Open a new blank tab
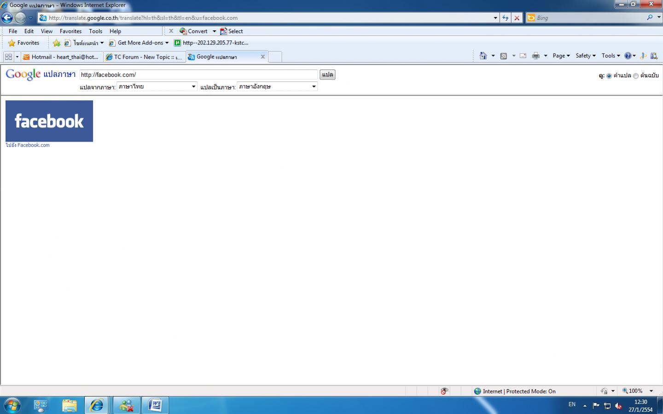Screen dimensions: 663x414 point(275,57)
